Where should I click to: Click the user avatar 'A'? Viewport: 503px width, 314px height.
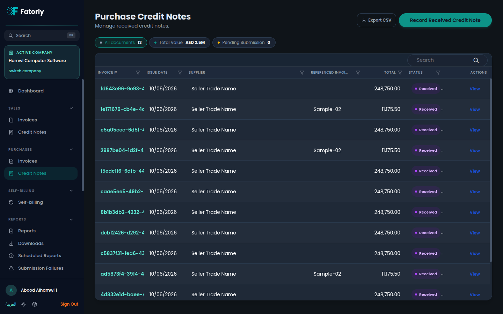point(11,290)
